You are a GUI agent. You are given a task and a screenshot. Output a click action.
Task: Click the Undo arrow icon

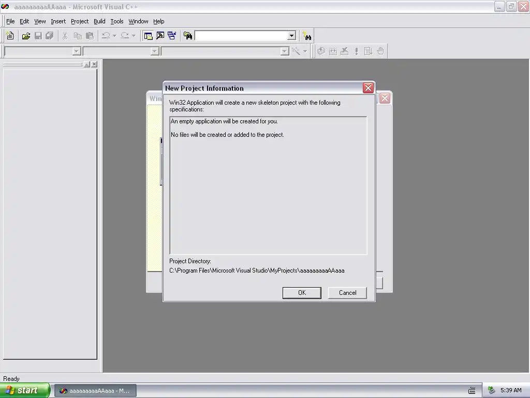106,36
